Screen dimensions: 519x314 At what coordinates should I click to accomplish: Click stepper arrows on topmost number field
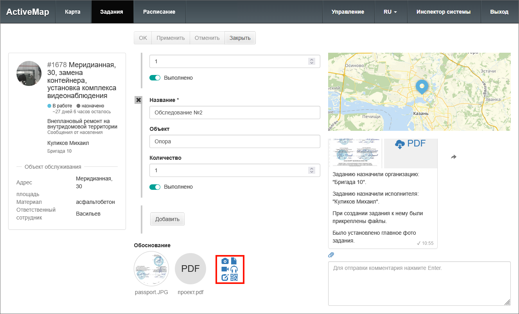tap(312, 61)
